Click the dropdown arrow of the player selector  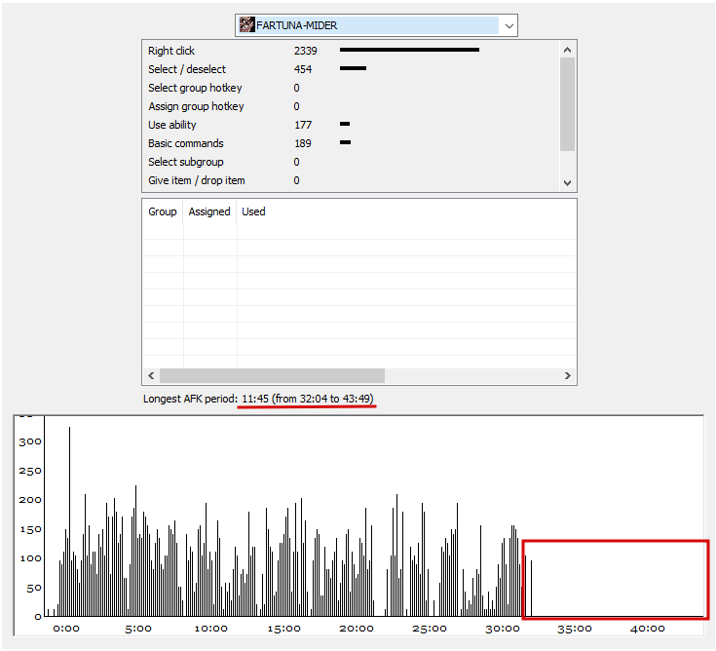tap(509, 26)
